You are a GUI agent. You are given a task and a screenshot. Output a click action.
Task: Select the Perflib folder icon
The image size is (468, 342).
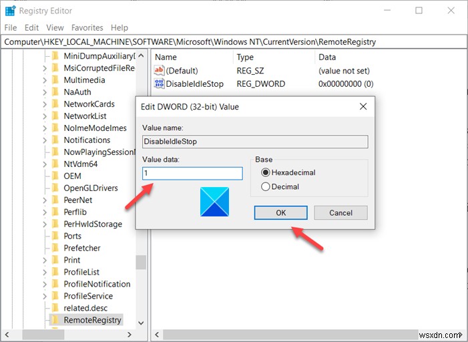[55, 212]
